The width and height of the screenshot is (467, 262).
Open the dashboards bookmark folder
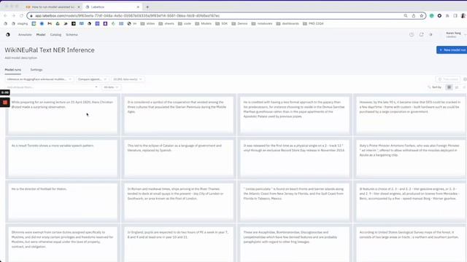point(287,23)
